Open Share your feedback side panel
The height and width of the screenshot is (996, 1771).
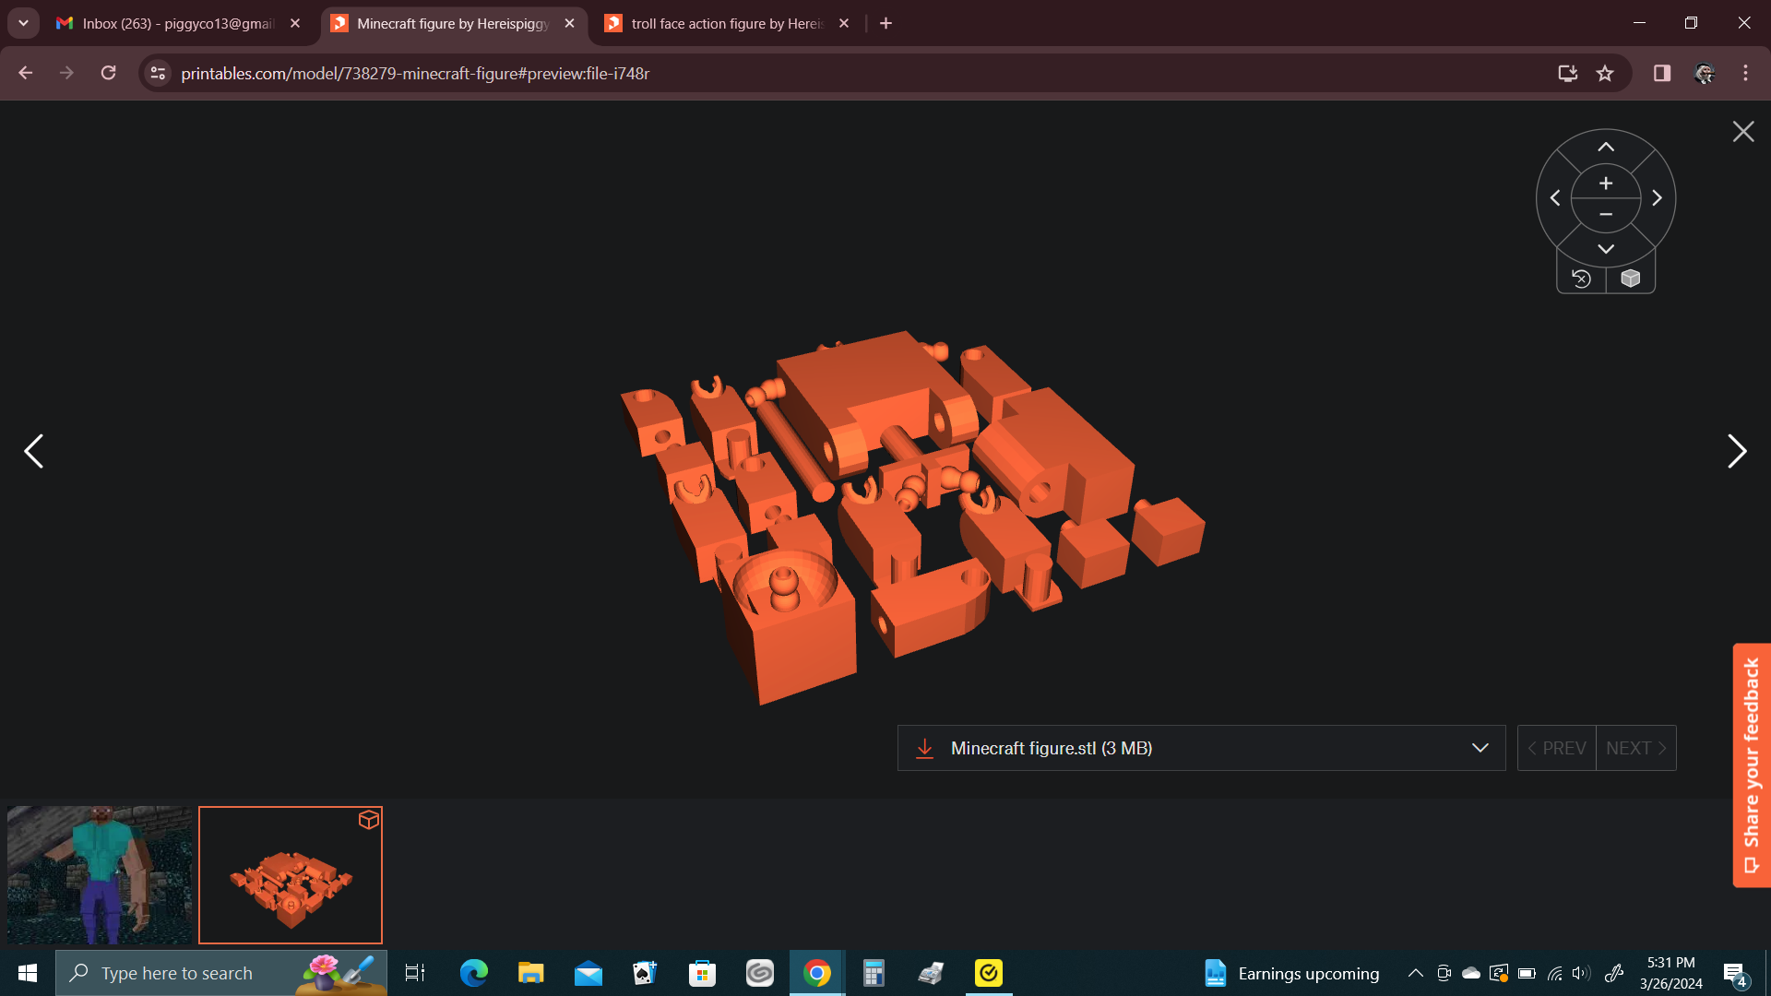(1752, 765)
